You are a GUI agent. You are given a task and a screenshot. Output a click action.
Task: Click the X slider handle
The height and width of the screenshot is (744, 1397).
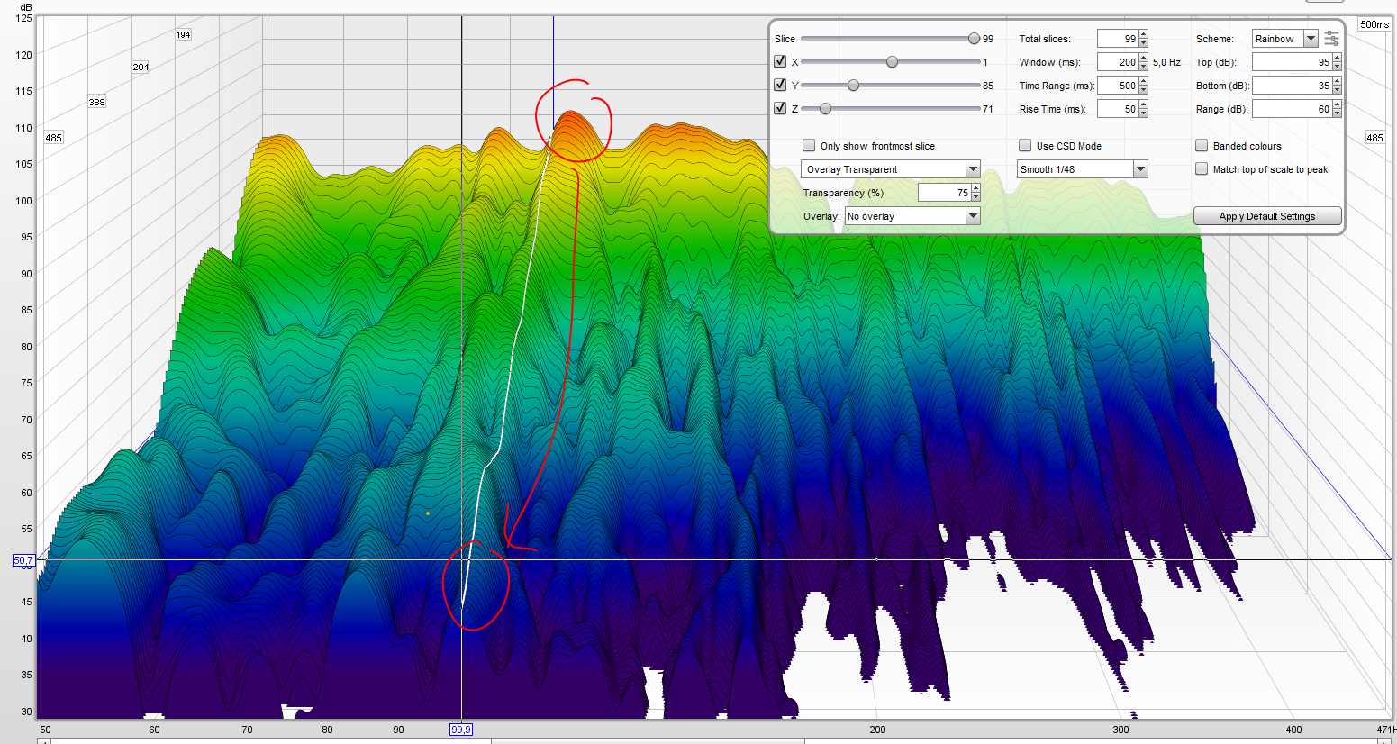pos(892,62)
